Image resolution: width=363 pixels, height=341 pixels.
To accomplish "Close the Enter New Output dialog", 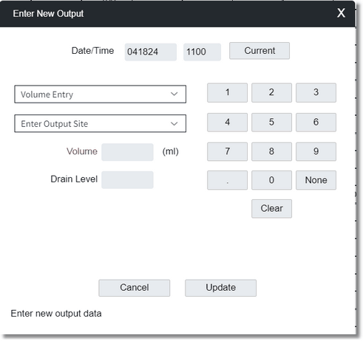I will pos(341,13).
